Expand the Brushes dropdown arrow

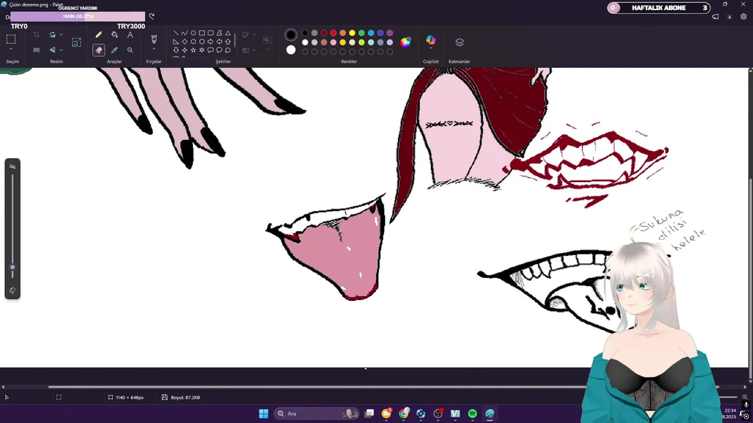click(154, 49)
